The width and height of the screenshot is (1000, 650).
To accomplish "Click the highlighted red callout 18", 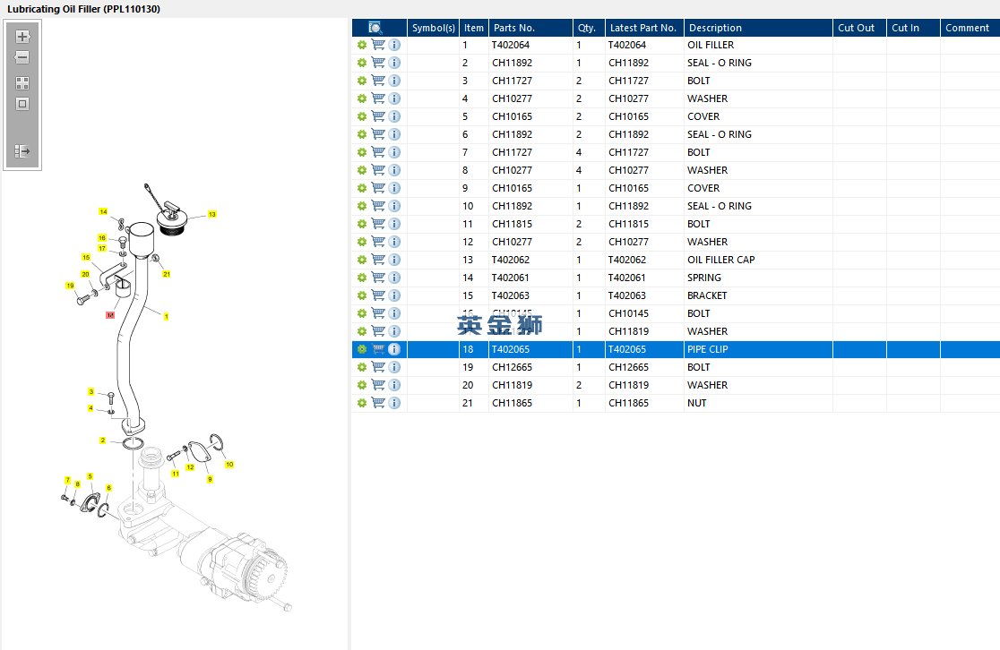I will point(110,315).
